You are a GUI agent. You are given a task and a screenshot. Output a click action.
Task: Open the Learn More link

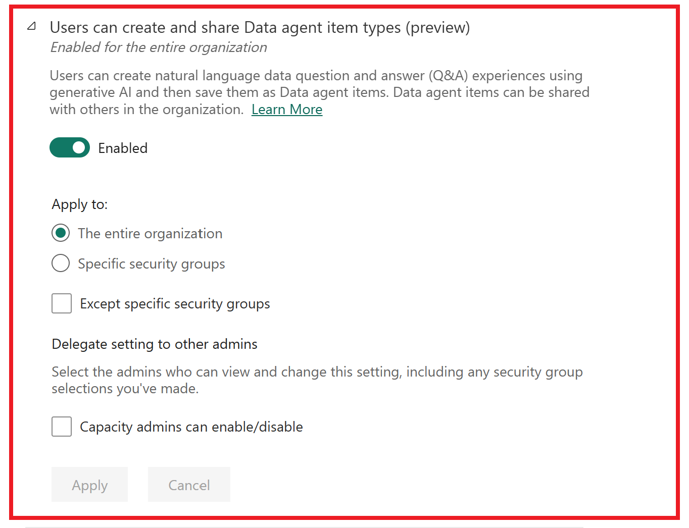pos(286,109)
